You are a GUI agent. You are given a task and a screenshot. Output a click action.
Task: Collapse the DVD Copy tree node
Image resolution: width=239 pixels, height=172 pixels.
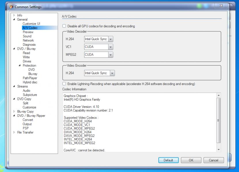coord(14,99)
